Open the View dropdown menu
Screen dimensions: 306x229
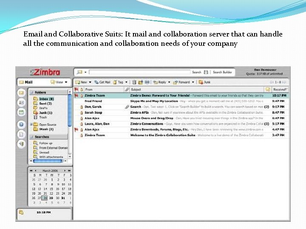pos(59,82)
